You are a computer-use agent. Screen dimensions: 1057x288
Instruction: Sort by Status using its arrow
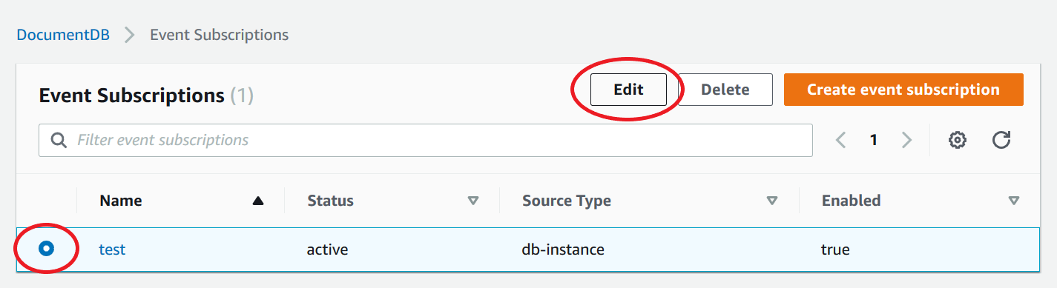473,201
